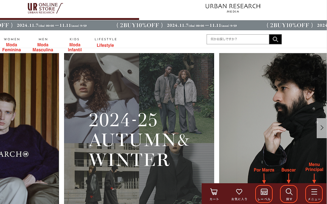Select the KIDS category menu
This screenshot has width=327, height=204.
pyautogui.click(x=74, y=39)
